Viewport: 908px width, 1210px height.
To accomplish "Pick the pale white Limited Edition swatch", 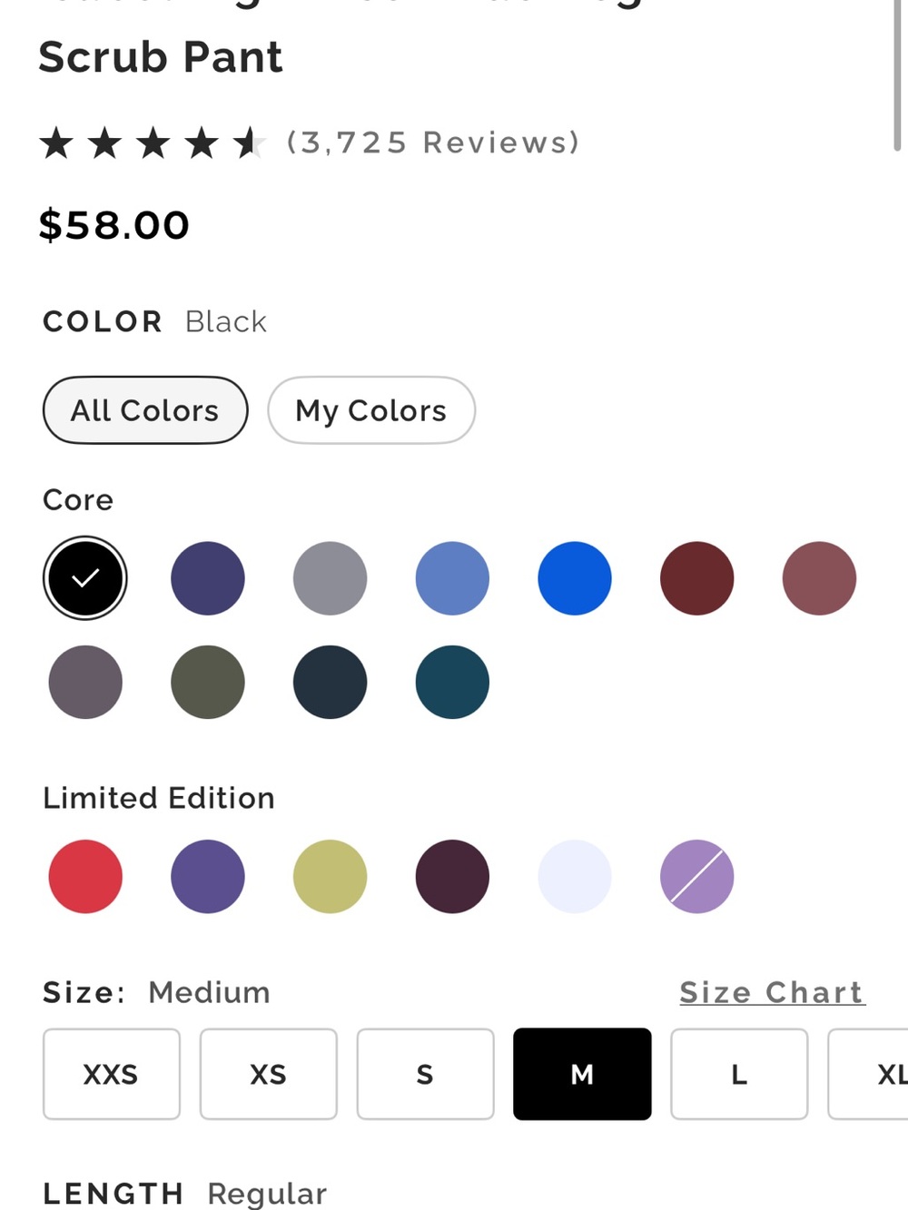I will tap(575, 876).
